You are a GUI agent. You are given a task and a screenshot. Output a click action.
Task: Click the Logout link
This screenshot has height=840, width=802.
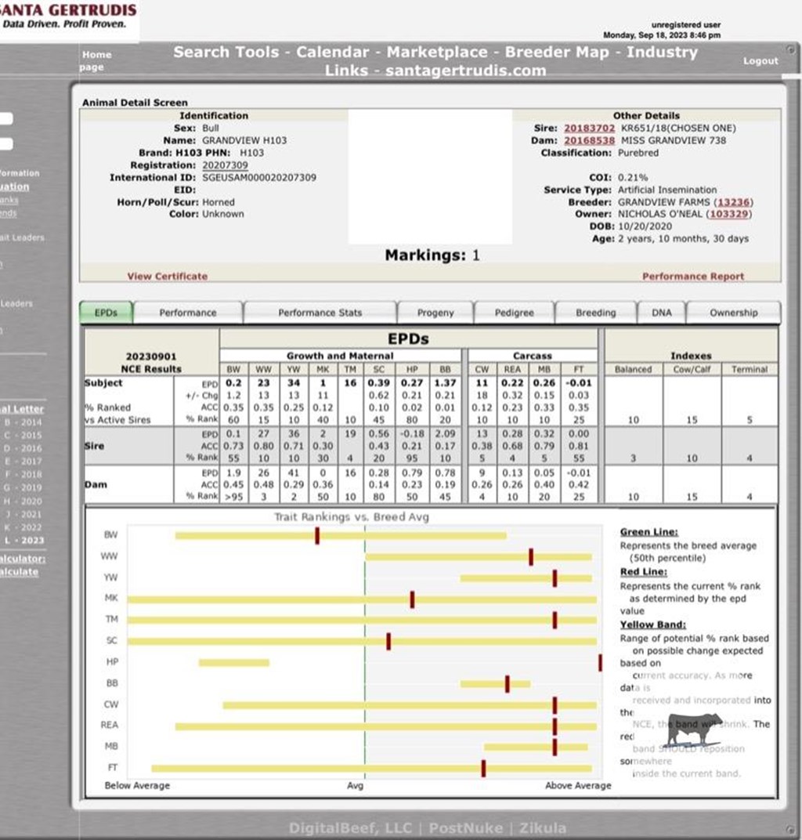point(760,61)
